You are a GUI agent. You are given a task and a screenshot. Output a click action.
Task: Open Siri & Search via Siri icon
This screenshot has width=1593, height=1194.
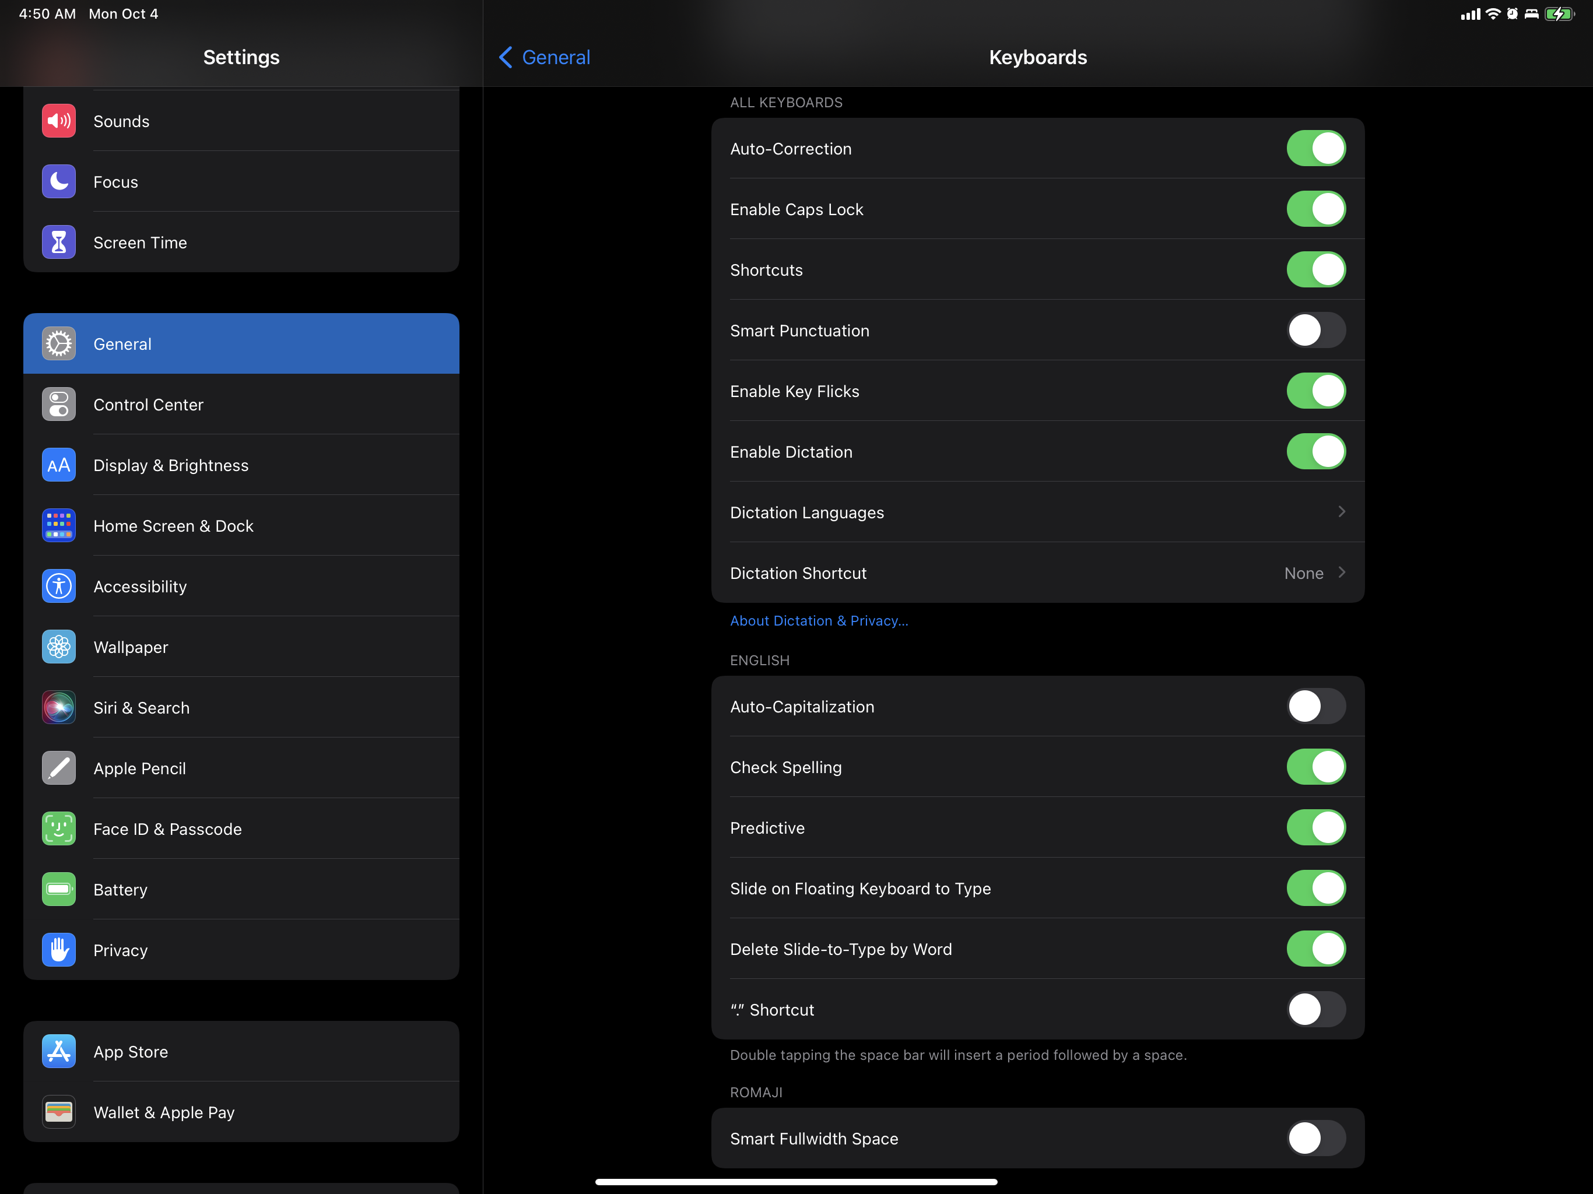click(x=58, y=707)
